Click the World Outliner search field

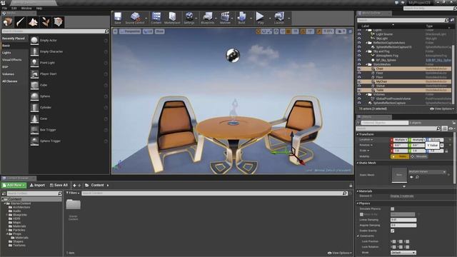click(x=401, y=20)
